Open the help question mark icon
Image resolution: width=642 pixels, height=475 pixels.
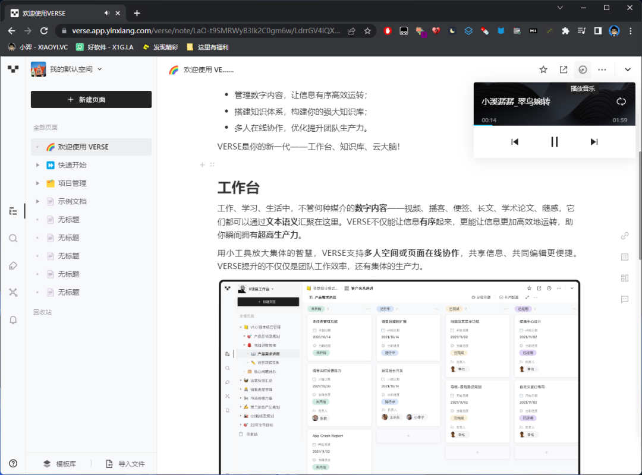point(13,464)
